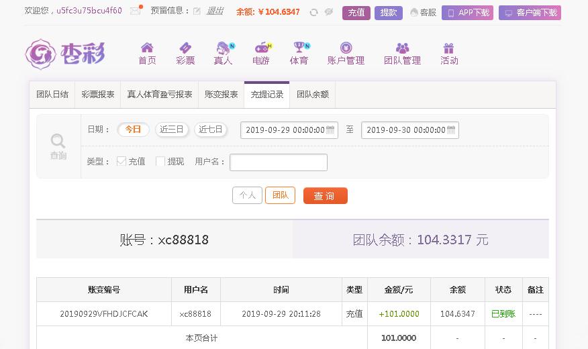Switch to 团队余额 tab
Image resolution: width=588 pixels, height=349 pixels.
coord(313,95)
